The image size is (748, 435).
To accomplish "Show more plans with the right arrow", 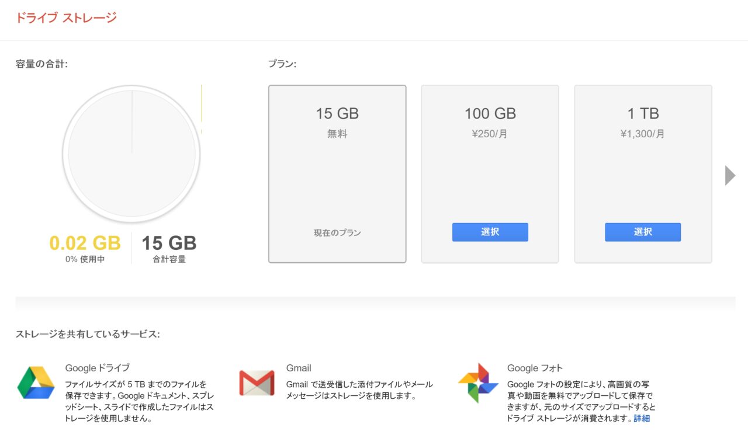I will point(730,175).
